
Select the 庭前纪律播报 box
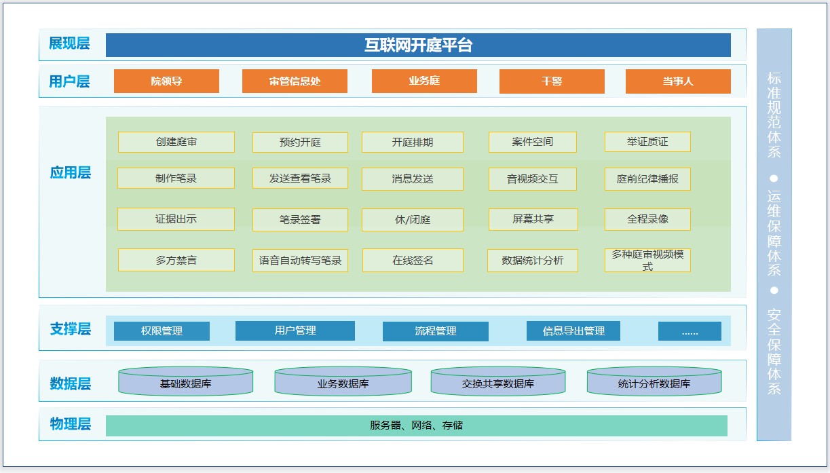(x=647, y=179)
